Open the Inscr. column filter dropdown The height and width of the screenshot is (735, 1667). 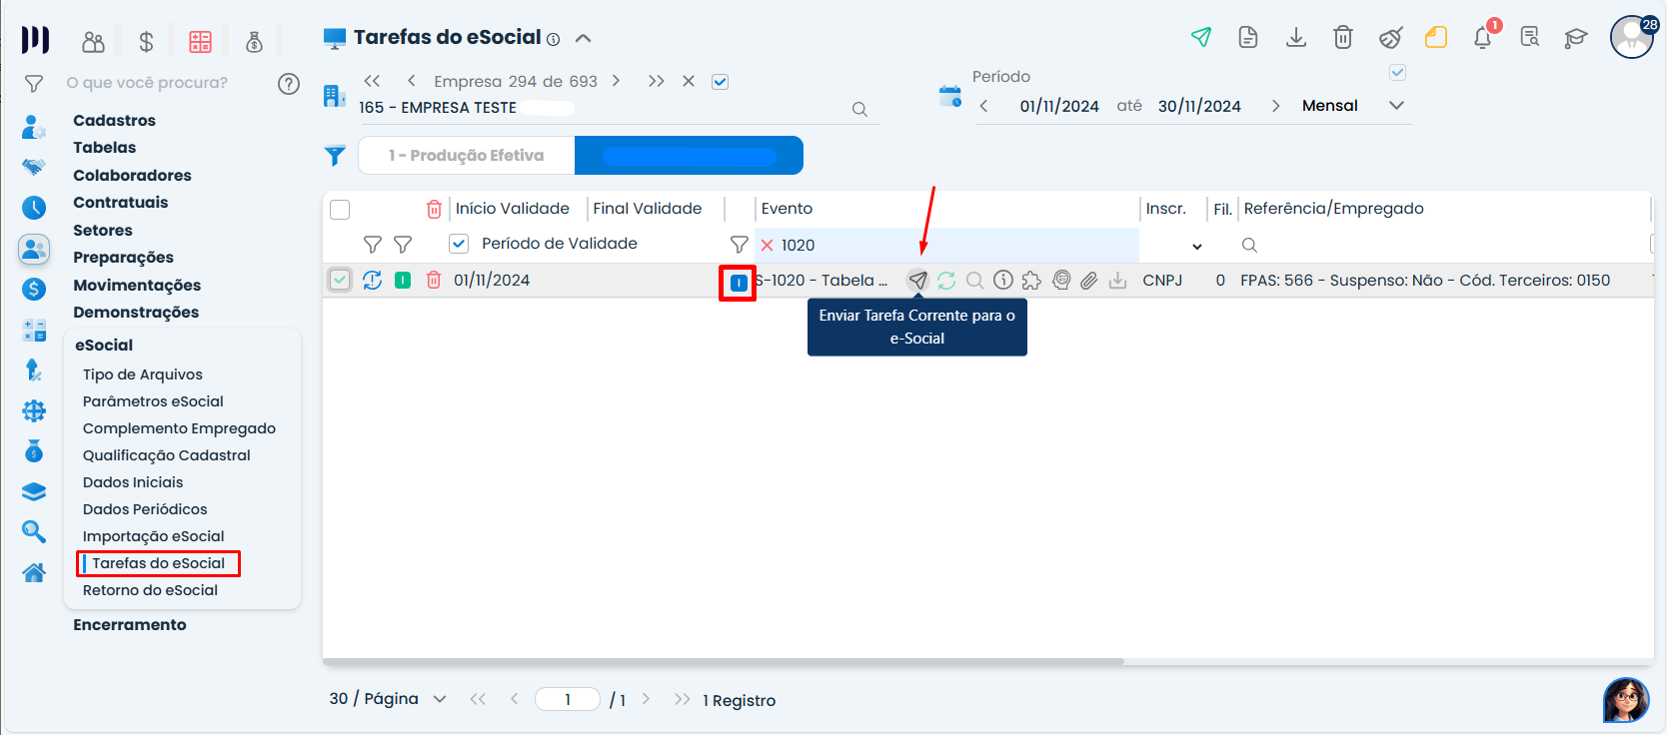tap(1197, 246)
